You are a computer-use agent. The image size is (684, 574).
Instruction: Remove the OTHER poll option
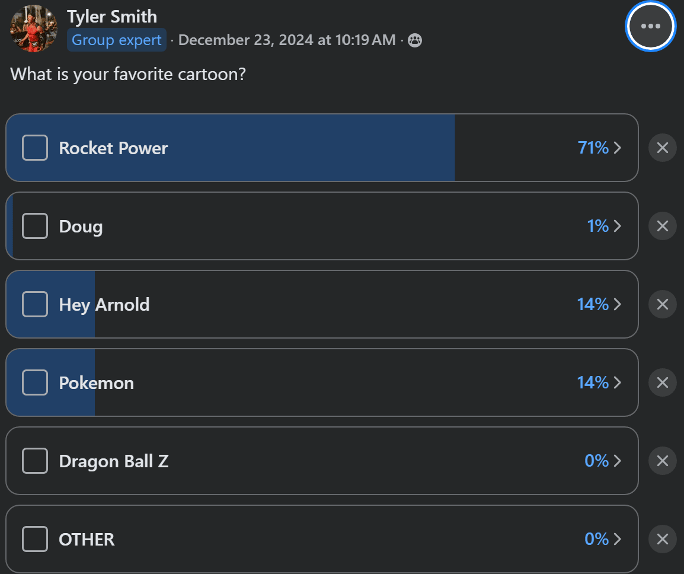pyautogui.click(x=662, y=539)
